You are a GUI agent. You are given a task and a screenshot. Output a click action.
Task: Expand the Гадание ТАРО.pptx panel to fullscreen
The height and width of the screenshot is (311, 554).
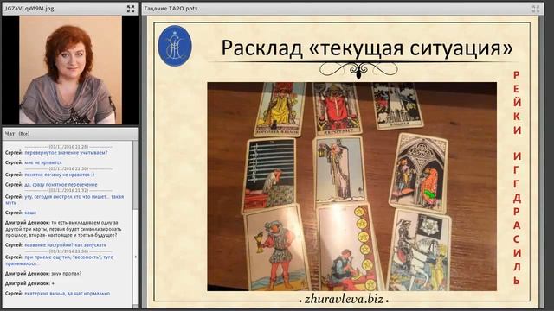536,9
